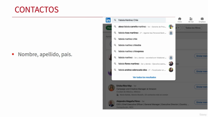Open the Mi red network icon
Viewport: 208px width, 117px height.
pos(191,20)
